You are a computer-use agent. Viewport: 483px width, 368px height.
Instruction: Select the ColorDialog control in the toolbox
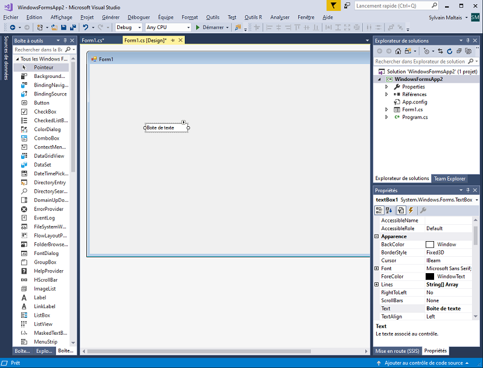pyautogui.click(x=47, y=129)
